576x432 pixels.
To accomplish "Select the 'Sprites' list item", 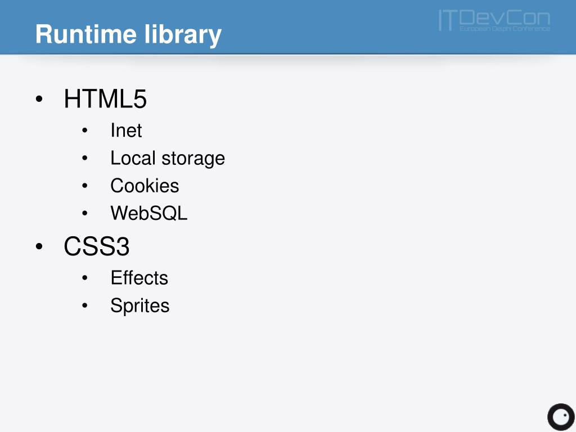I will [140, 306].
